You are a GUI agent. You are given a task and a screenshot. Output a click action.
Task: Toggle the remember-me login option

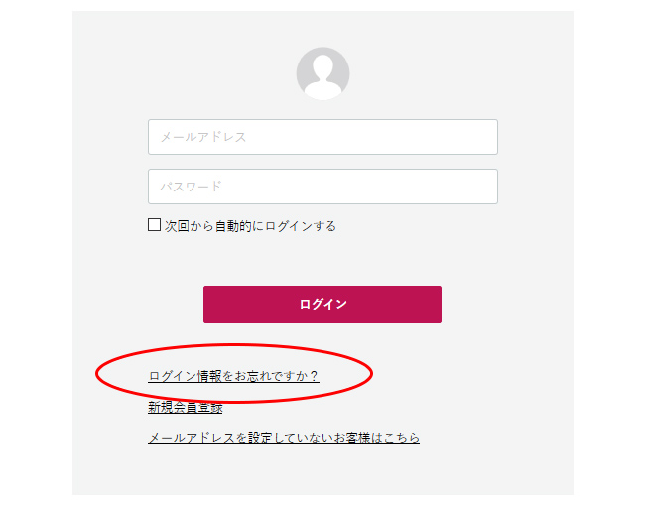pyautogui.click(x=154, y=225)
